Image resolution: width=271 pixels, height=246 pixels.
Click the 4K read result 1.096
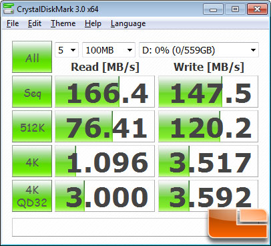[105, 161]
